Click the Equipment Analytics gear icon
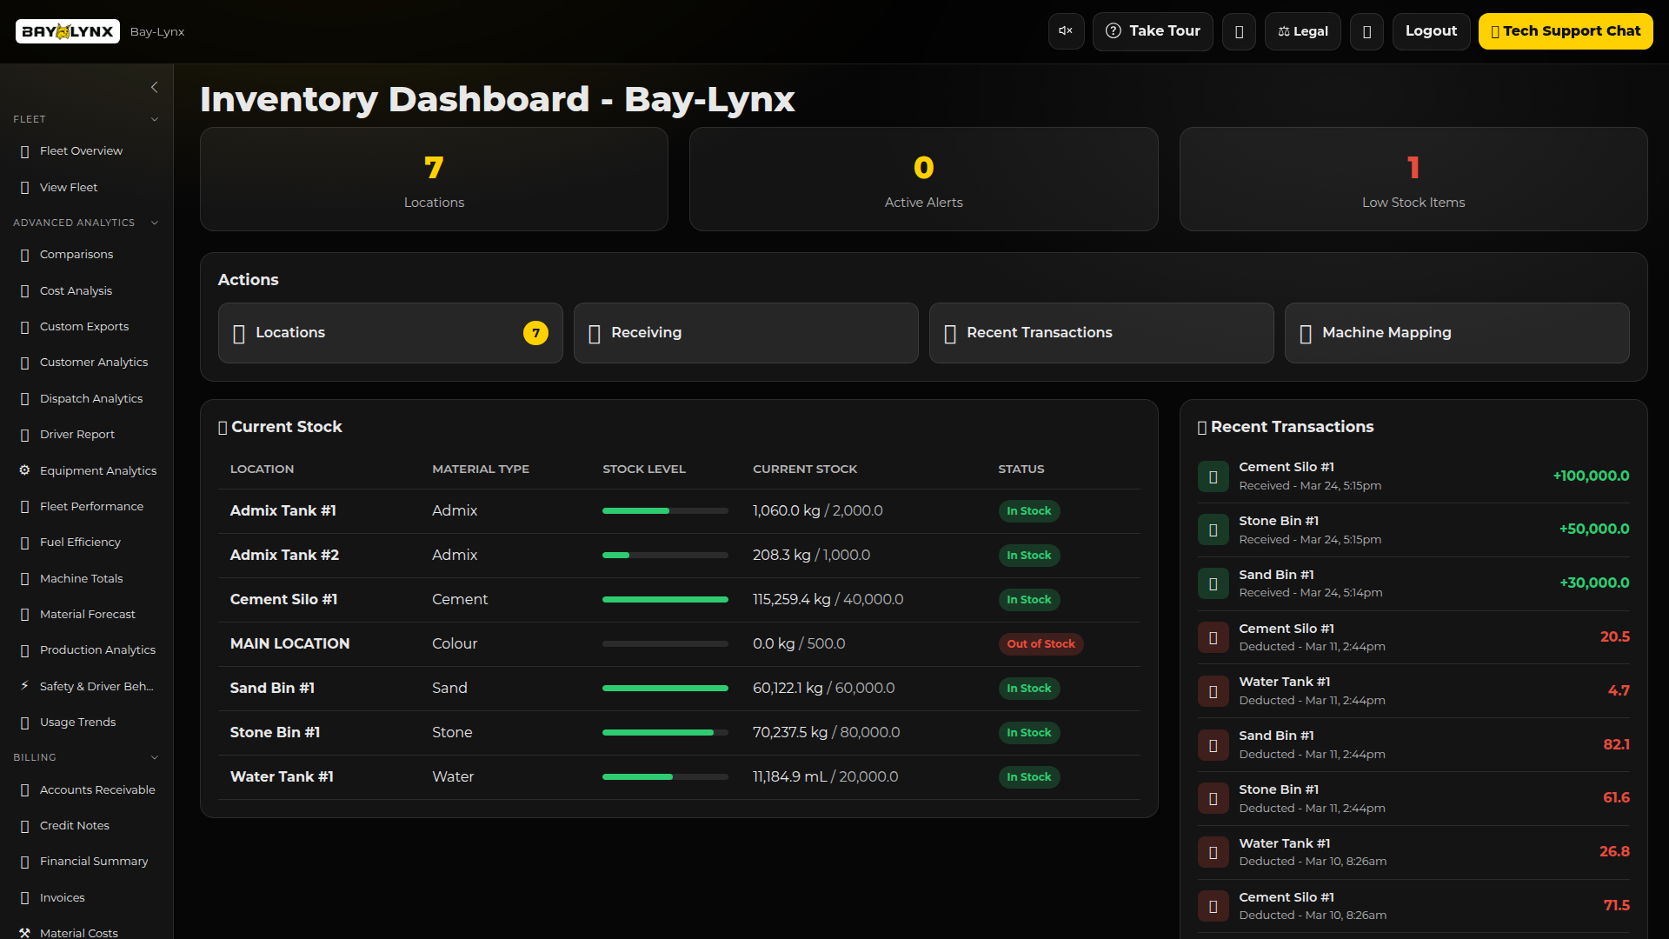This screenshot has width=1669, height=939. point(24,470)
